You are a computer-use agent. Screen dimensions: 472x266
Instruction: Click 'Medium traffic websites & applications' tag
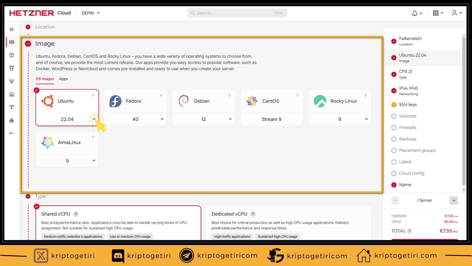point(73,236)
